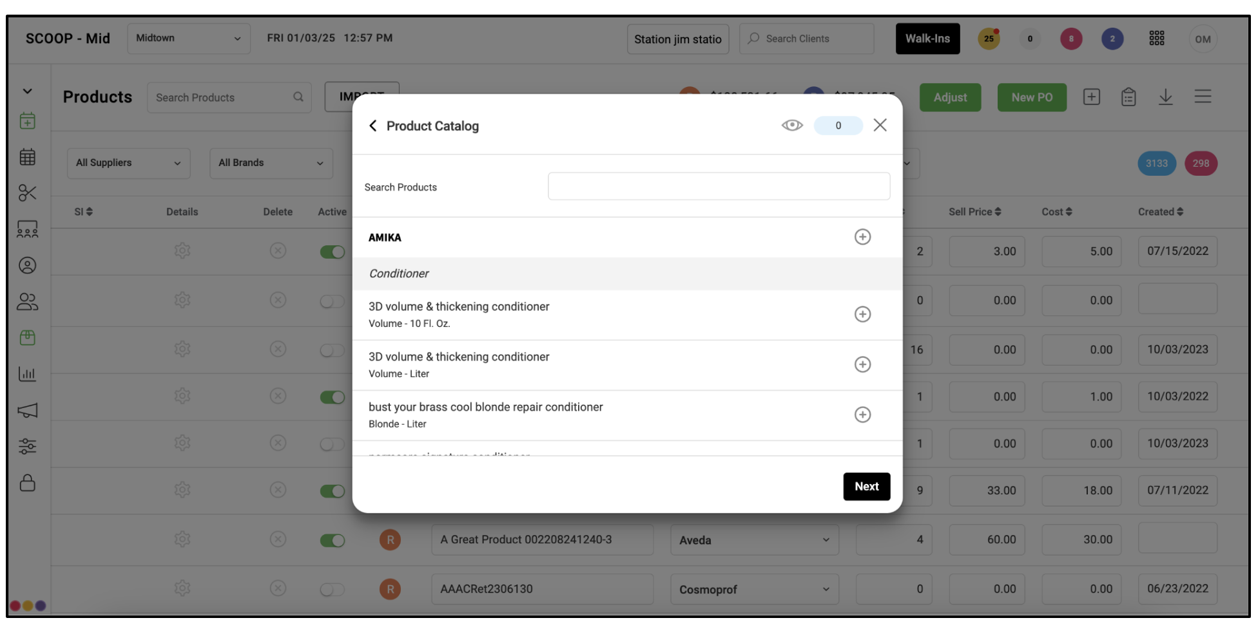The width and height of the screenshot is (1258, 627).
Task: Add all AMIKA products with plus icon
Action: [x=862, y=238]
